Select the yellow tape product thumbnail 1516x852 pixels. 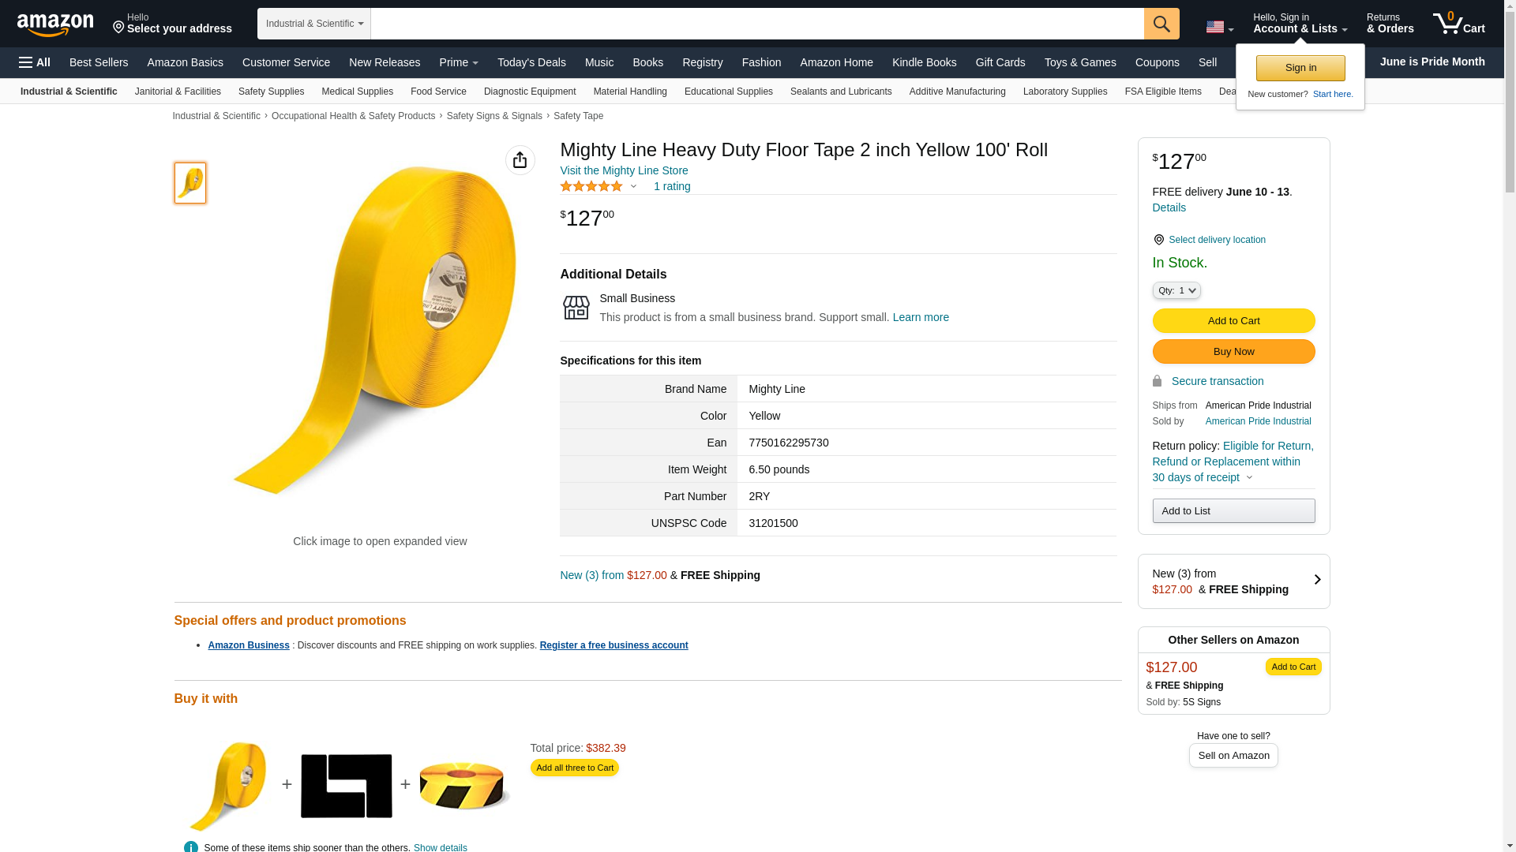click(190, 183)
